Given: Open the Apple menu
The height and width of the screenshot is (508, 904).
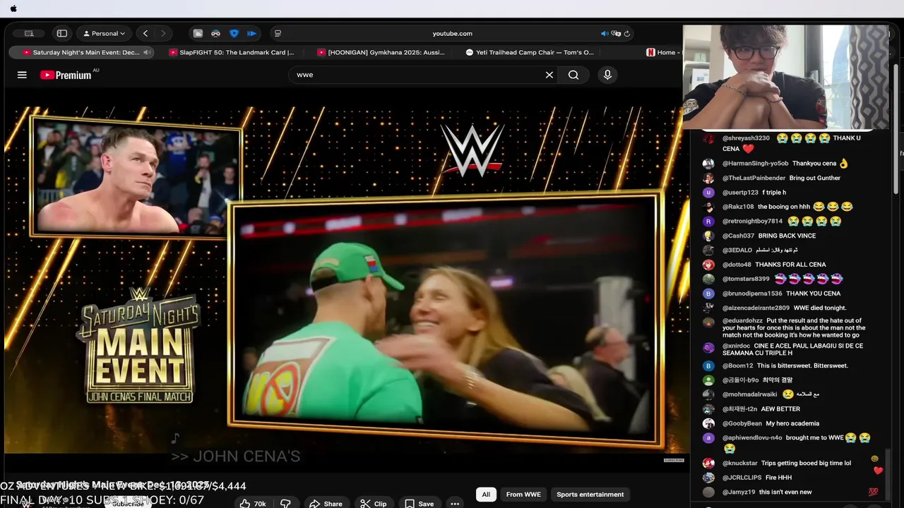Looking at the screenshot, I should tap(13, 8).
